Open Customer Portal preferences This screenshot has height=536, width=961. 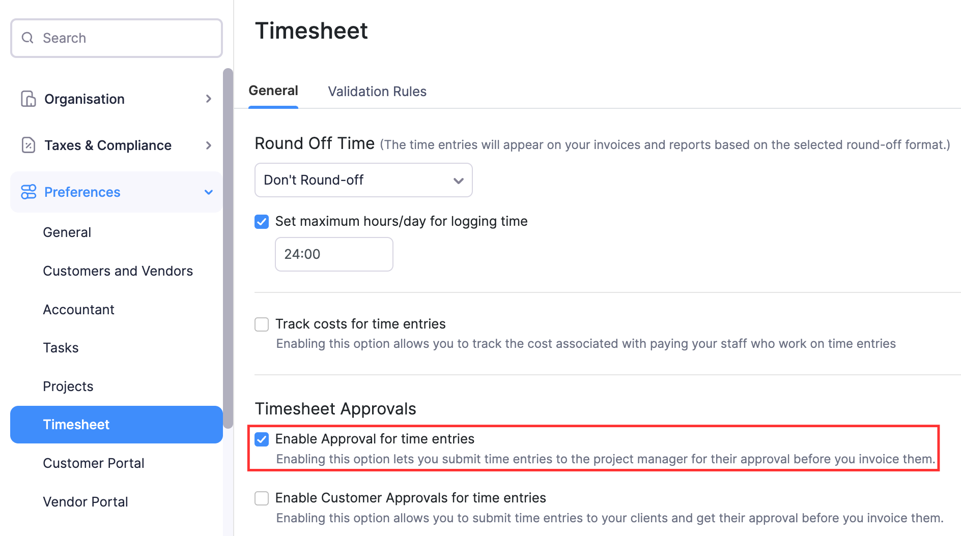94,463
